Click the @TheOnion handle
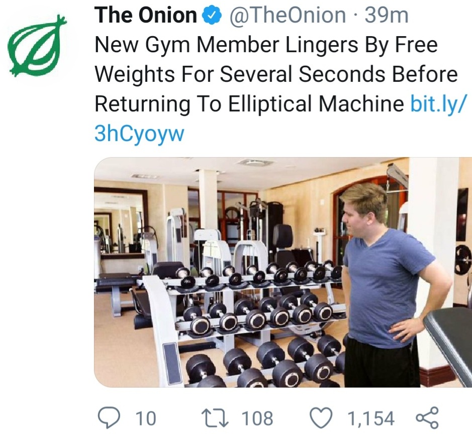Viewport: 472px width, 434px height. click(x=288, y=16)
